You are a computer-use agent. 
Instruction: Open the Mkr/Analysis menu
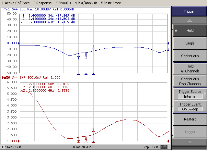pyautogui.click(x=86, y=3)
